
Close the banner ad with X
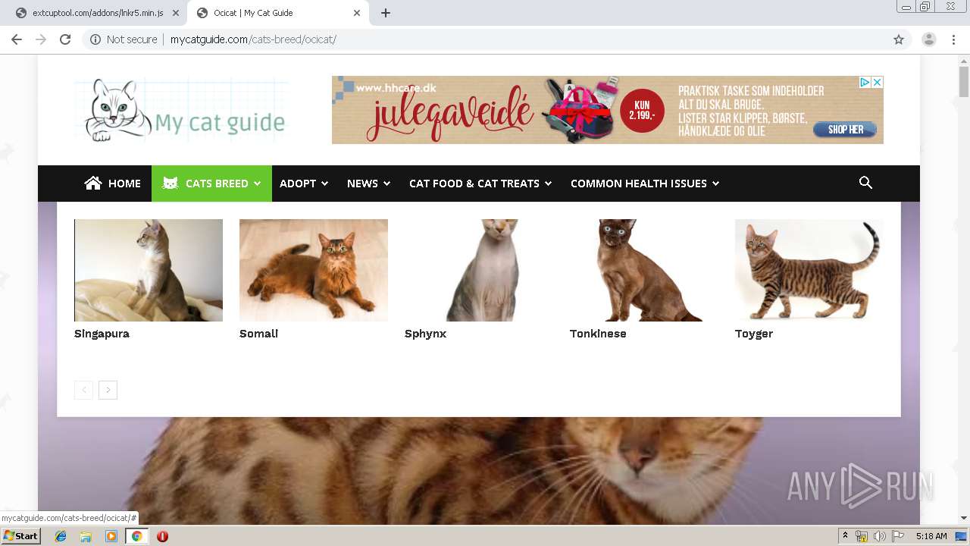[x=877, y=82]
